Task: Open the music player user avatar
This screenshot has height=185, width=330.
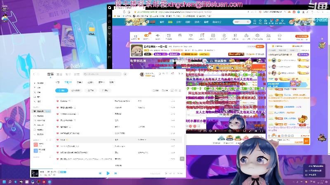Action: pos(142,74)
